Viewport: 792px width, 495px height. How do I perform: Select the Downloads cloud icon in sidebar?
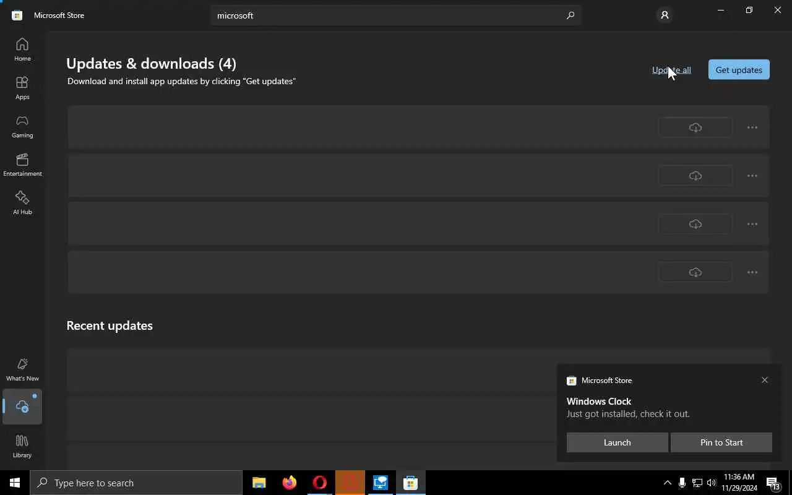pyautogui.click(x=22, y=407)
